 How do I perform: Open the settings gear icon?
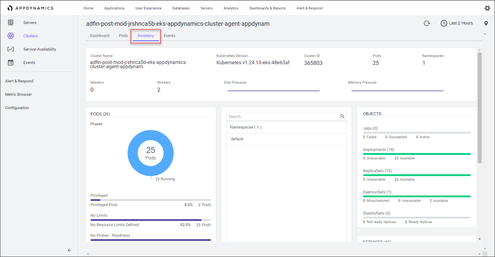487,8
